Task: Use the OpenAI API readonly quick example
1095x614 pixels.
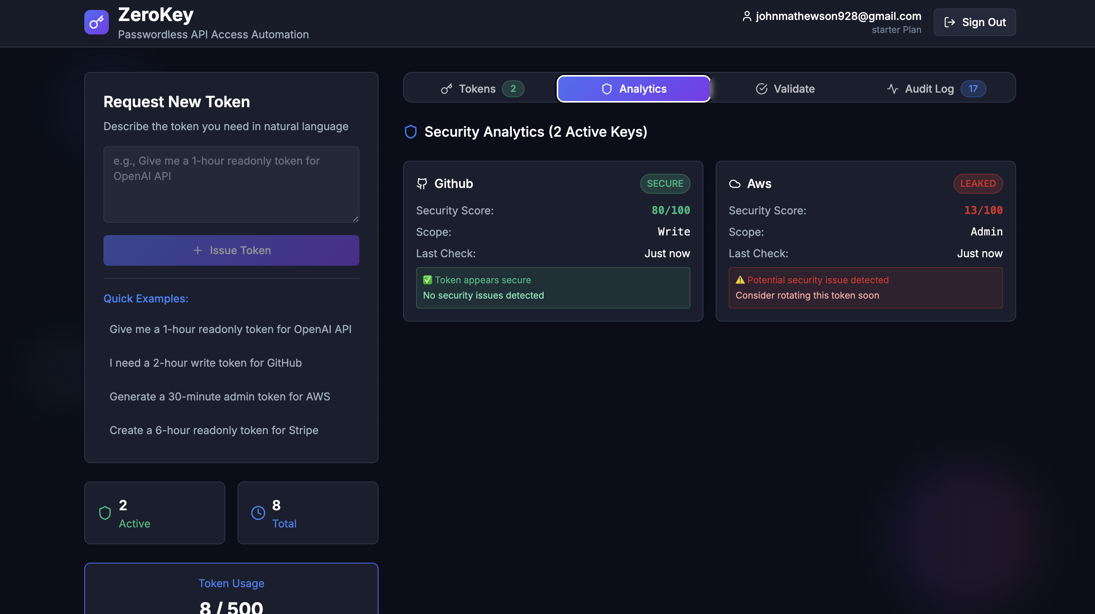Action: pyautogui.click(x=230, y=329)
